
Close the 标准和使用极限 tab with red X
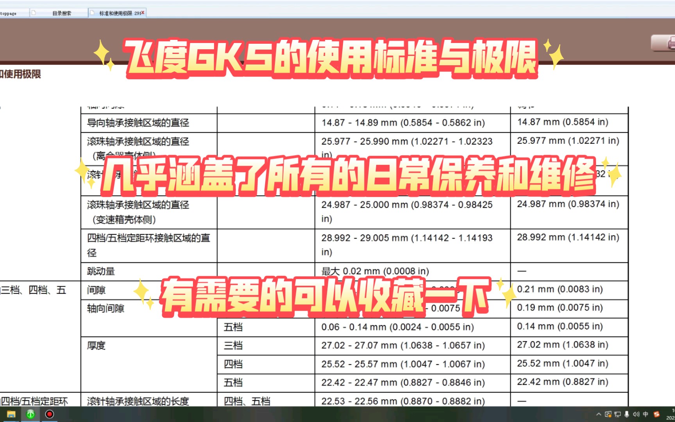tap(143, 13)
